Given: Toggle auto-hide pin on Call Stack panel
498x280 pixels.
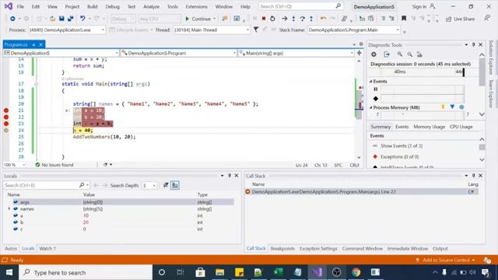Looking at the screenshot, I should (x=474, y=176).
